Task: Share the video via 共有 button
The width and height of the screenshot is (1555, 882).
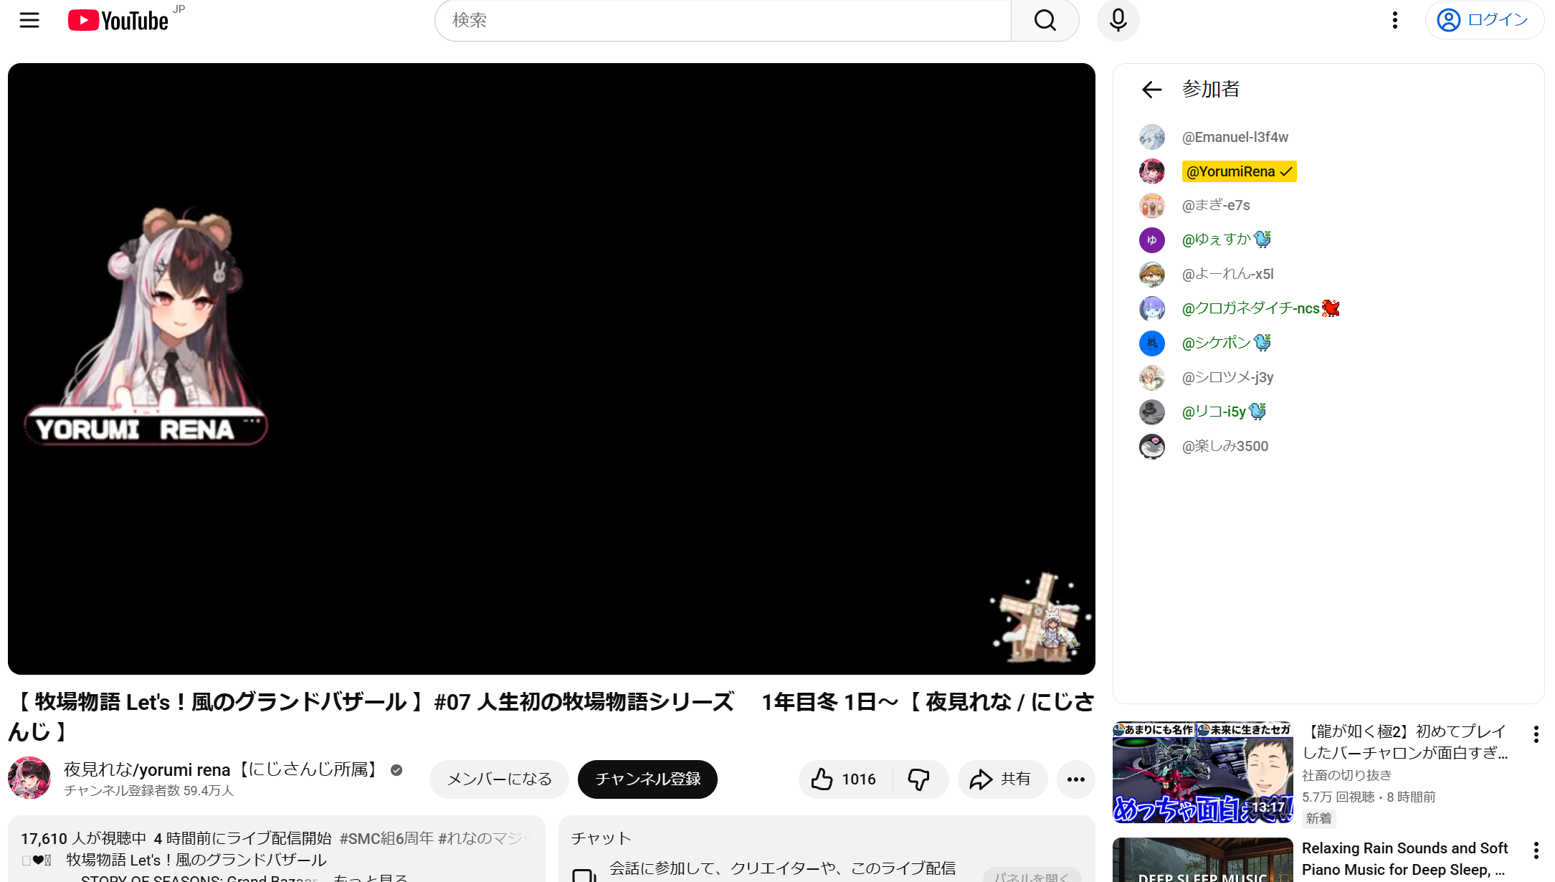Action: tap(1001, 779)
